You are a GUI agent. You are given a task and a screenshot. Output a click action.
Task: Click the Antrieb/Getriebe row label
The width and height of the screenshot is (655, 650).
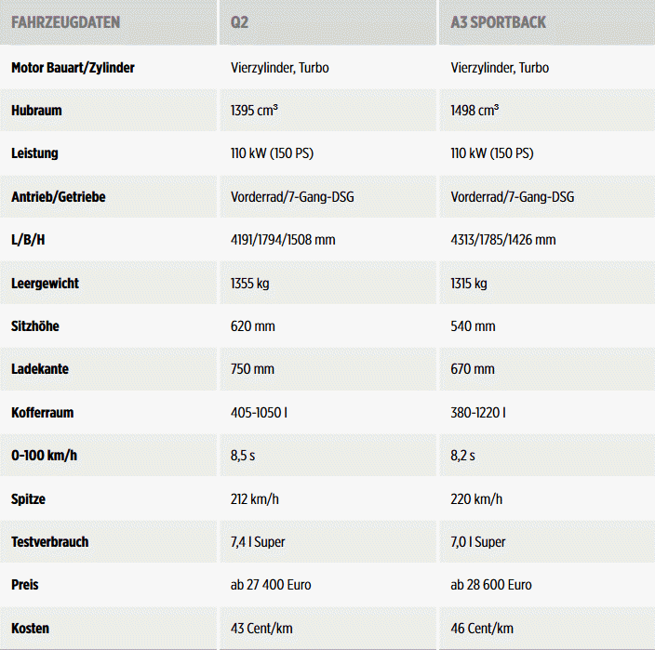[x=58, y=196]
